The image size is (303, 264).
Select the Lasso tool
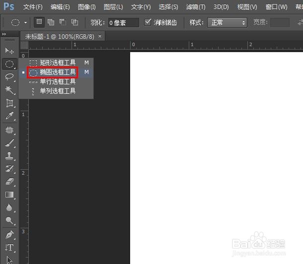point(9,77)
